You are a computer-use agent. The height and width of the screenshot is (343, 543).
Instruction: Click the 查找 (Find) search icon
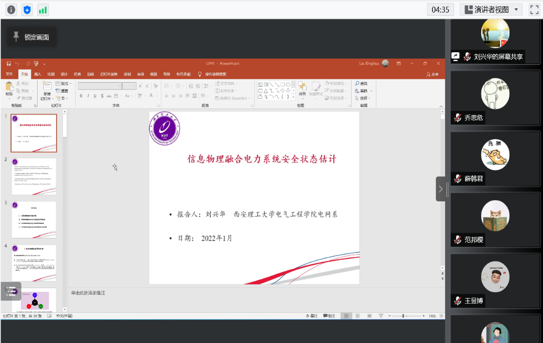pos(357,84)
